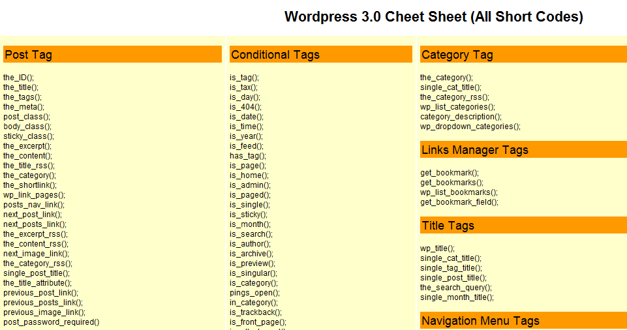The height and width of the screenshot is (330, 627).
Task: Select the Post Tag section header
Action: (x=112, y=54)
